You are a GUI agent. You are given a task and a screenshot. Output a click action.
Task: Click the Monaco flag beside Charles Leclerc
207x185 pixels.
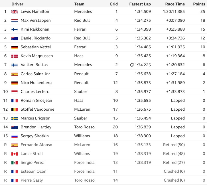(x=15, y=92)
